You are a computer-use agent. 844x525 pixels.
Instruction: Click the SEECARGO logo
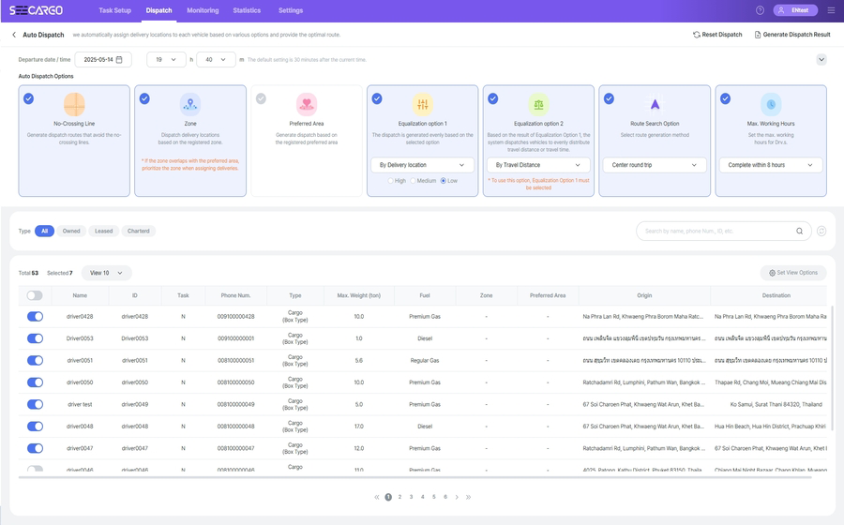(36, 10)
